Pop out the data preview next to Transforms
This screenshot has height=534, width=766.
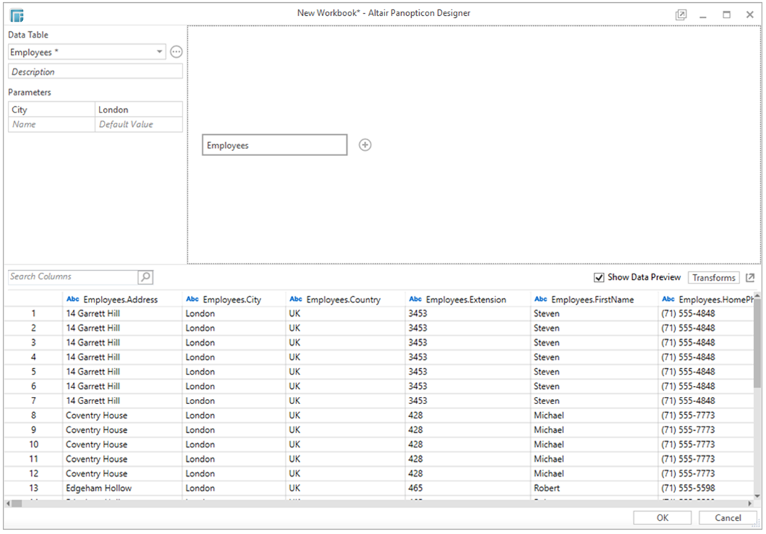(750, 278)
